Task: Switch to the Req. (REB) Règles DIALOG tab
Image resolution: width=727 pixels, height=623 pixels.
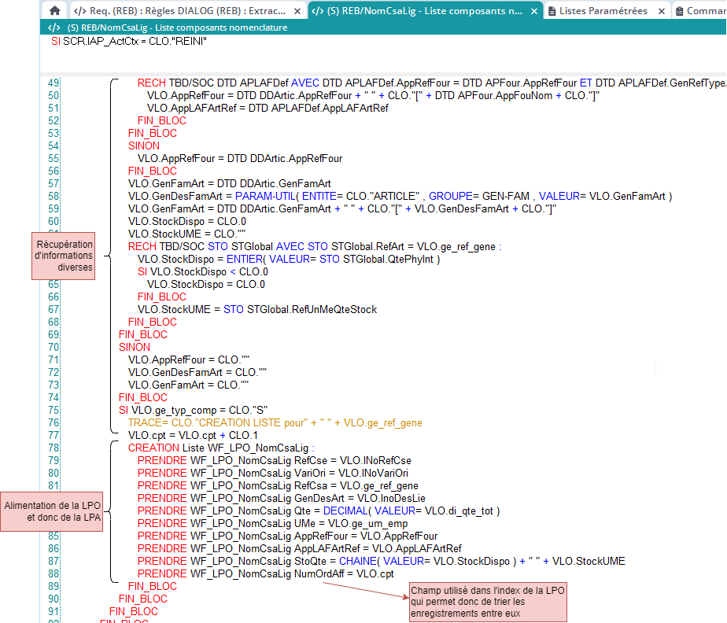Action: tap(189, 11)
